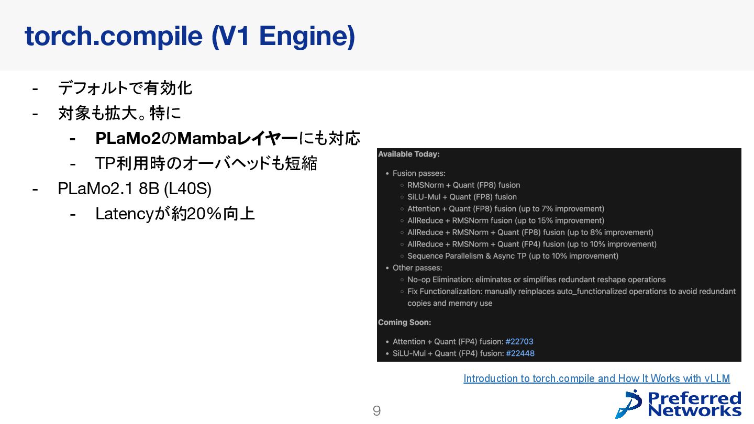Click the 'Coming Soon:' heading
The width and height of the screenshot is (754, 424).
(x=405, y=322)
